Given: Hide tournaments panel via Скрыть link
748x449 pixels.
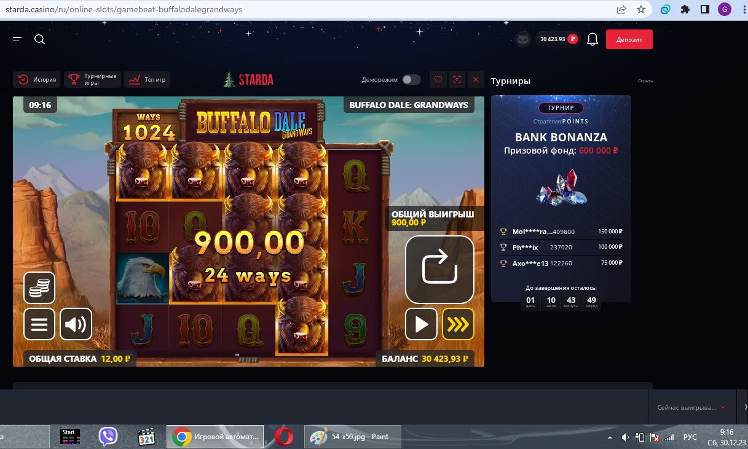Looking at the screenshot, I should pyautogui.click(x=645, y=81).
